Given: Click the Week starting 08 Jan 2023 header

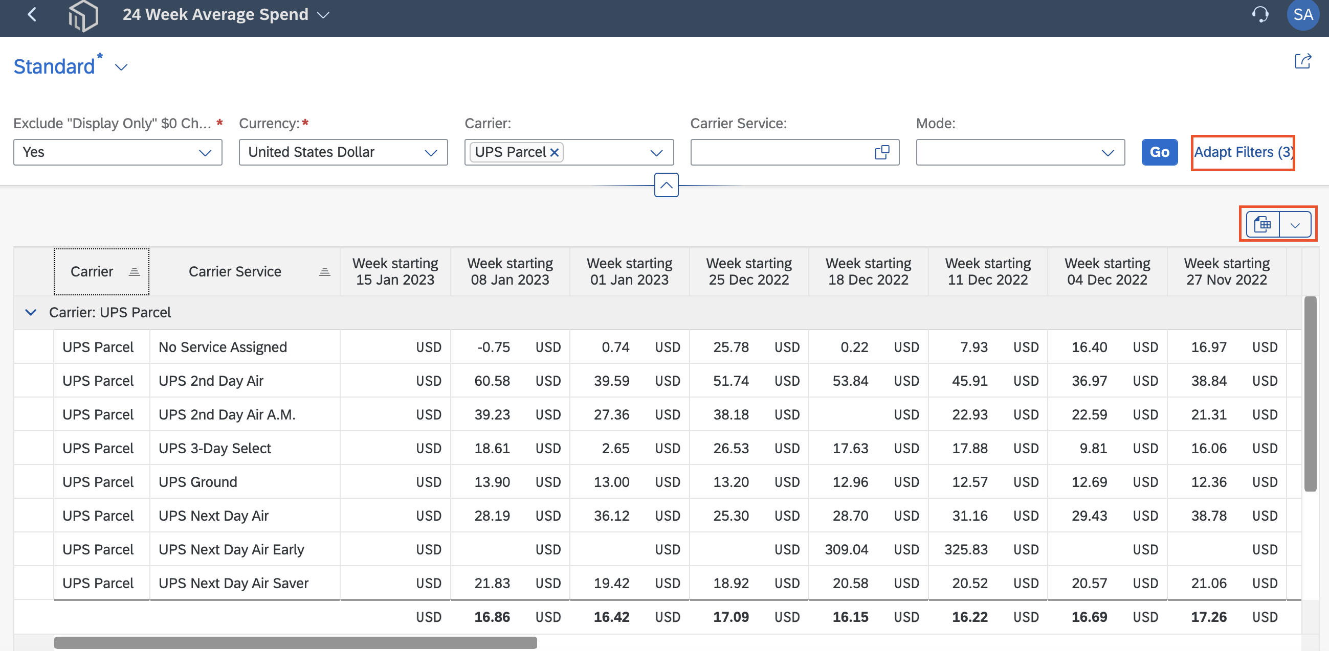Looking at the screenshot, I should 510,272.
